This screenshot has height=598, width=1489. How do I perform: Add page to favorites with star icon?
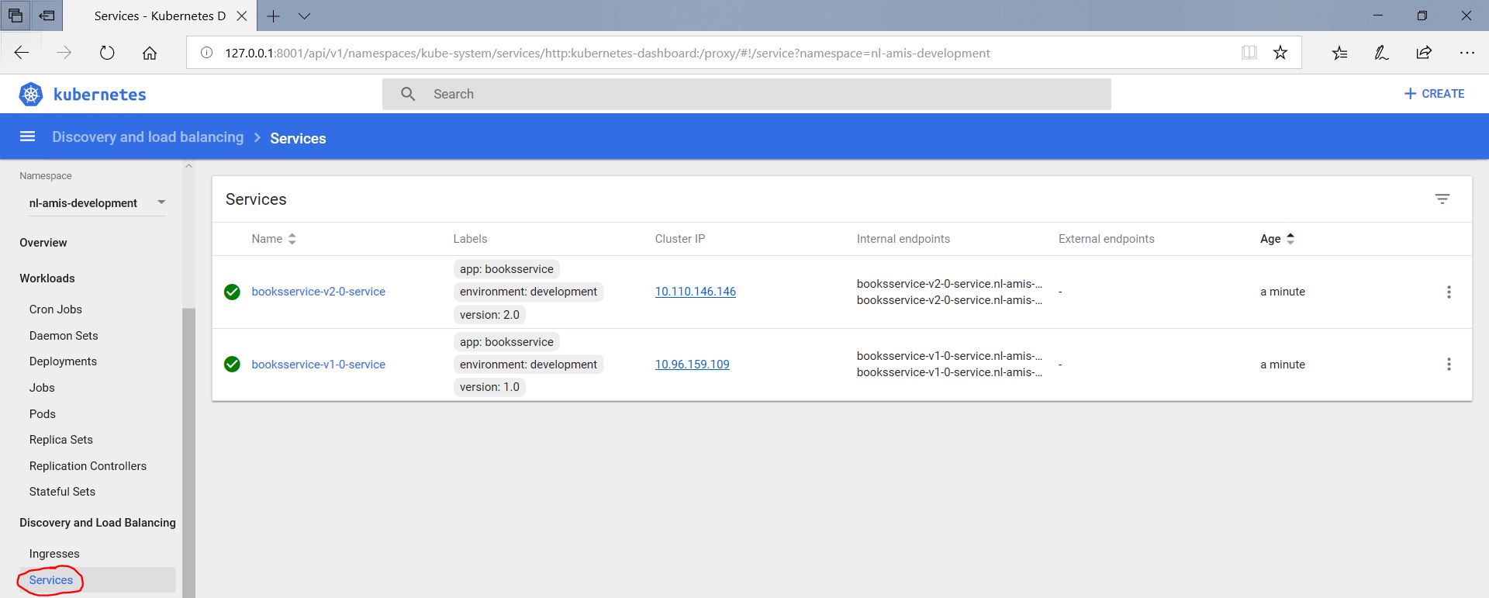coord(1280,53)
